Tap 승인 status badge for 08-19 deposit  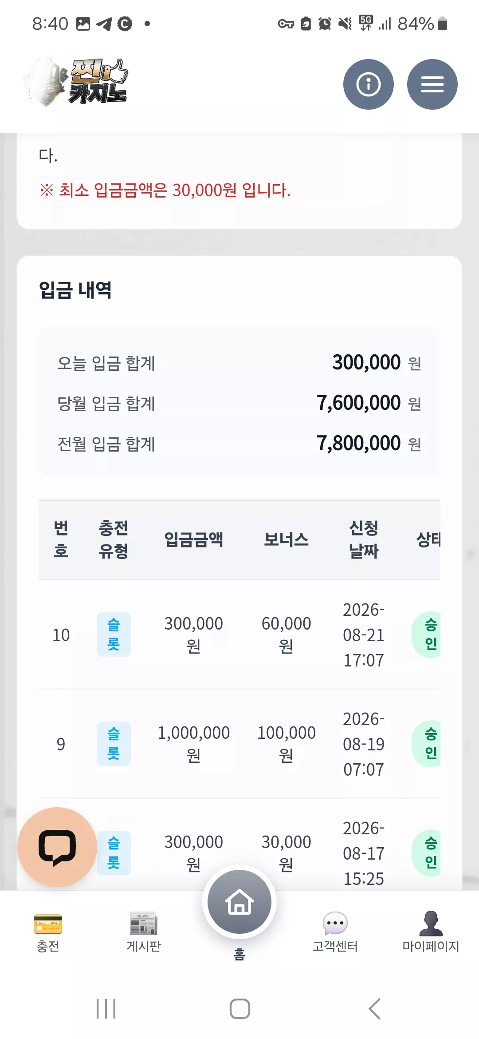tap(427, 744)
